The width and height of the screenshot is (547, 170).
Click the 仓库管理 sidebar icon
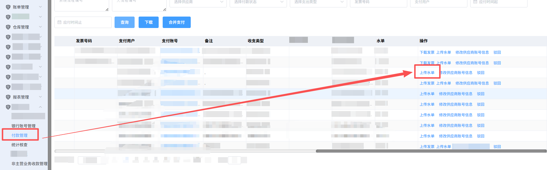click(8, 27)
